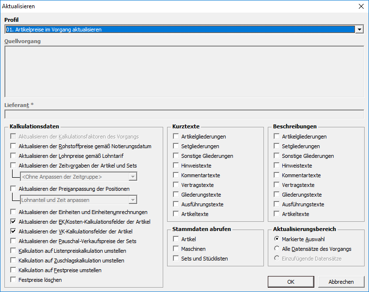Toggle Artikeltexte under Beschreibungen
This screenshot has width=369, height=292.
(277, 214)
